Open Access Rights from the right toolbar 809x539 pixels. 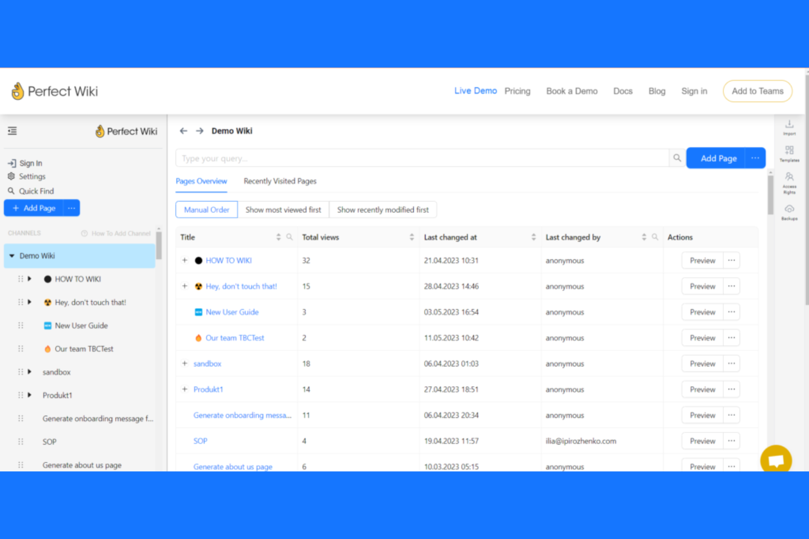(x=789, y=183)
